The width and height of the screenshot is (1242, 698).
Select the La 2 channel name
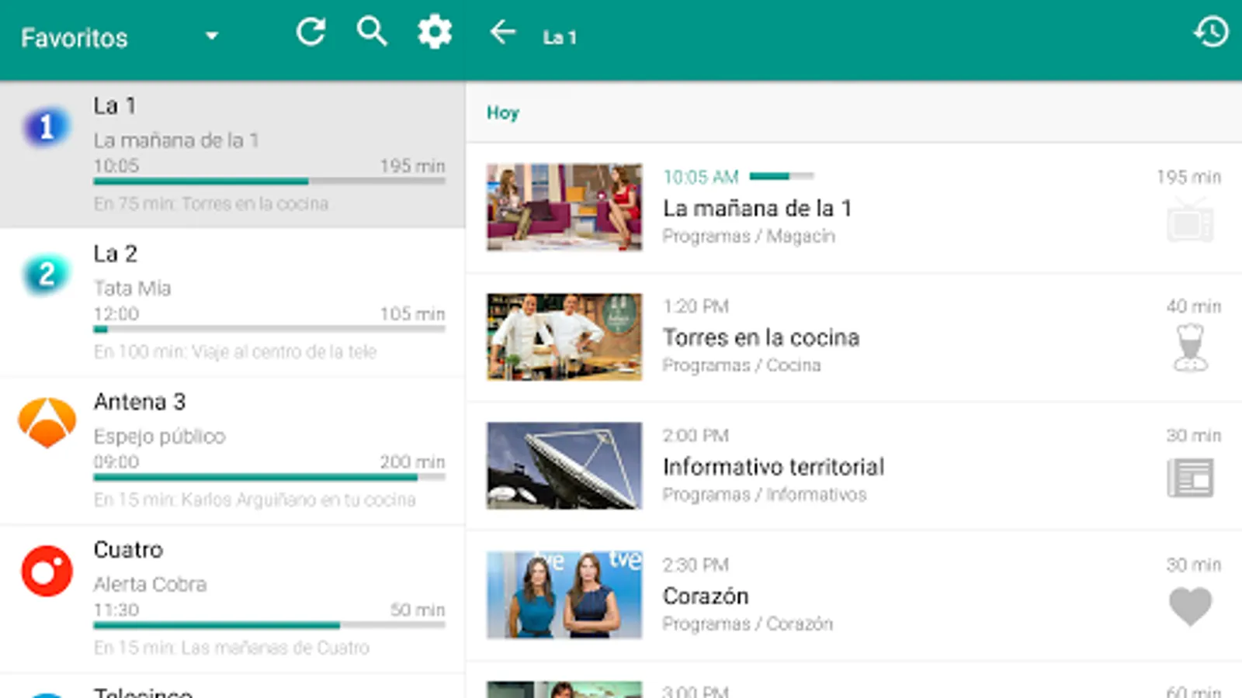(115, 254)
